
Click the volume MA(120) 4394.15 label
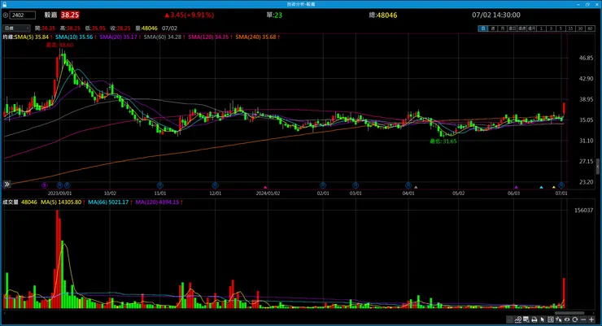click(159, 202)
